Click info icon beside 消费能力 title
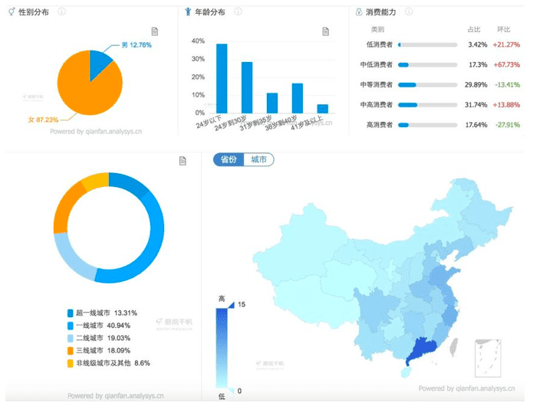Viewport: 533px width, 406px height. pos(409,12)
